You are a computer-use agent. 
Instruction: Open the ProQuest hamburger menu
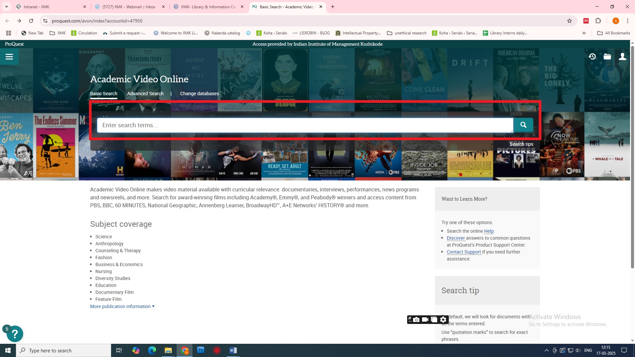pos(9,57)
